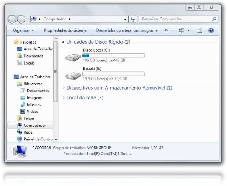Select the root Área de Trabalho node
Viewport: 227px width, 186px height.
pyautogui.click(x=32, y=77)
